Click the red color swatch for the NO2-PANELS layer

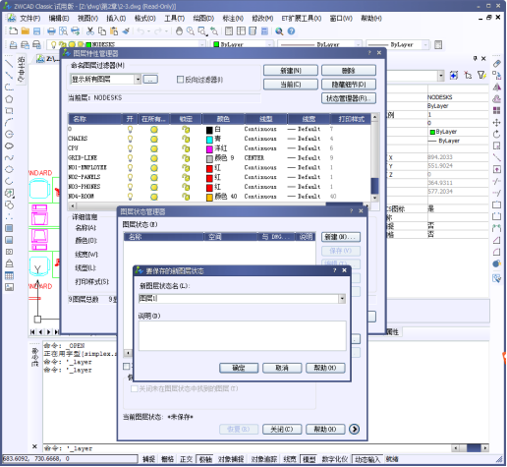[x=209, y=178]
